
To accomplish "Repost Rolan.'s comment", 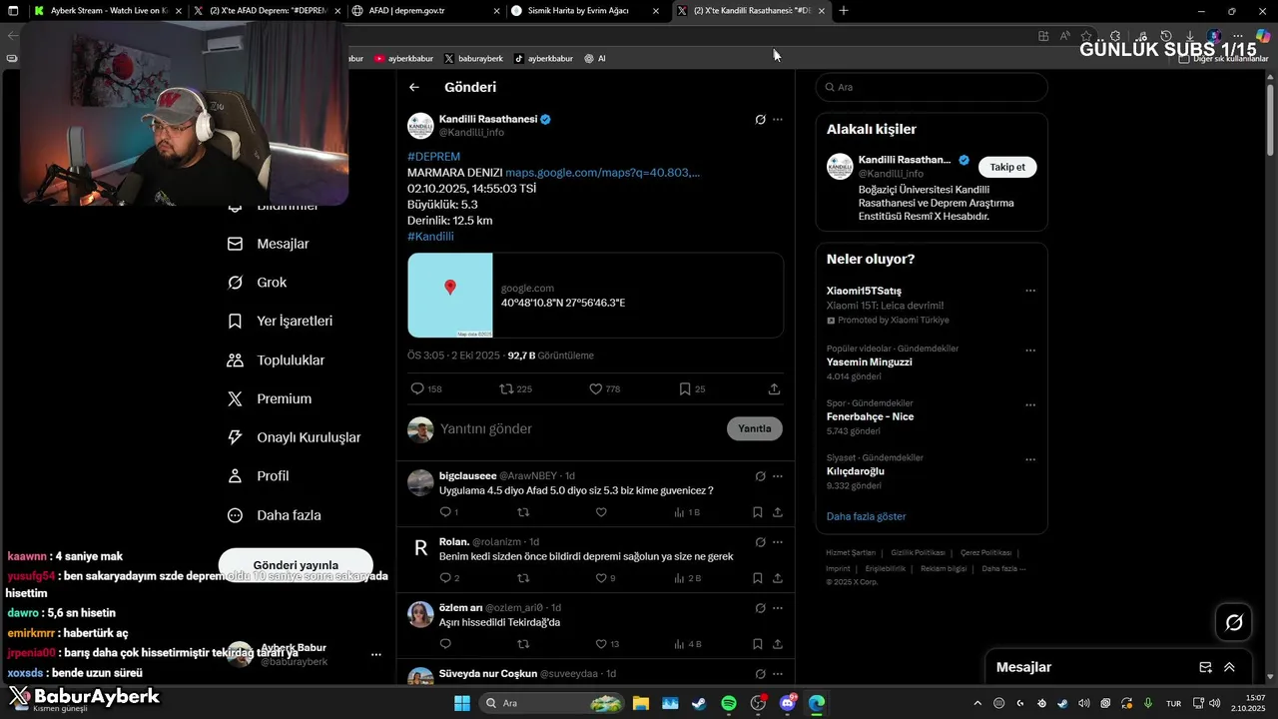I will click(523, 578).
